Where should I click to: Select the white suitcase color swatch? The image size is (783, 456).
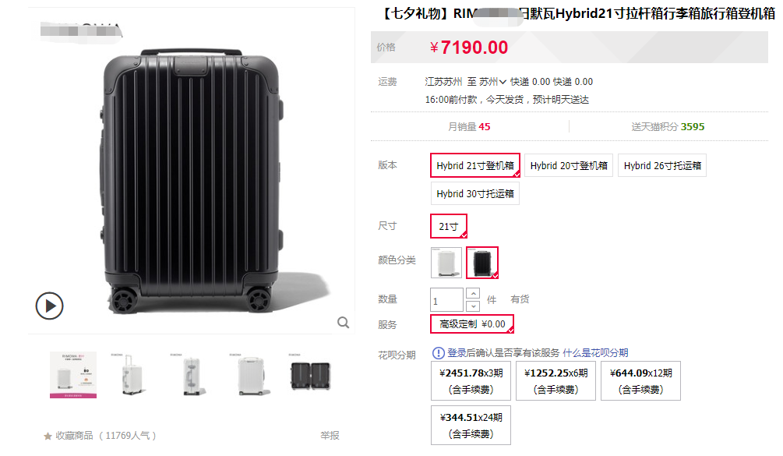pyautogui.click(x=446, y=262)
